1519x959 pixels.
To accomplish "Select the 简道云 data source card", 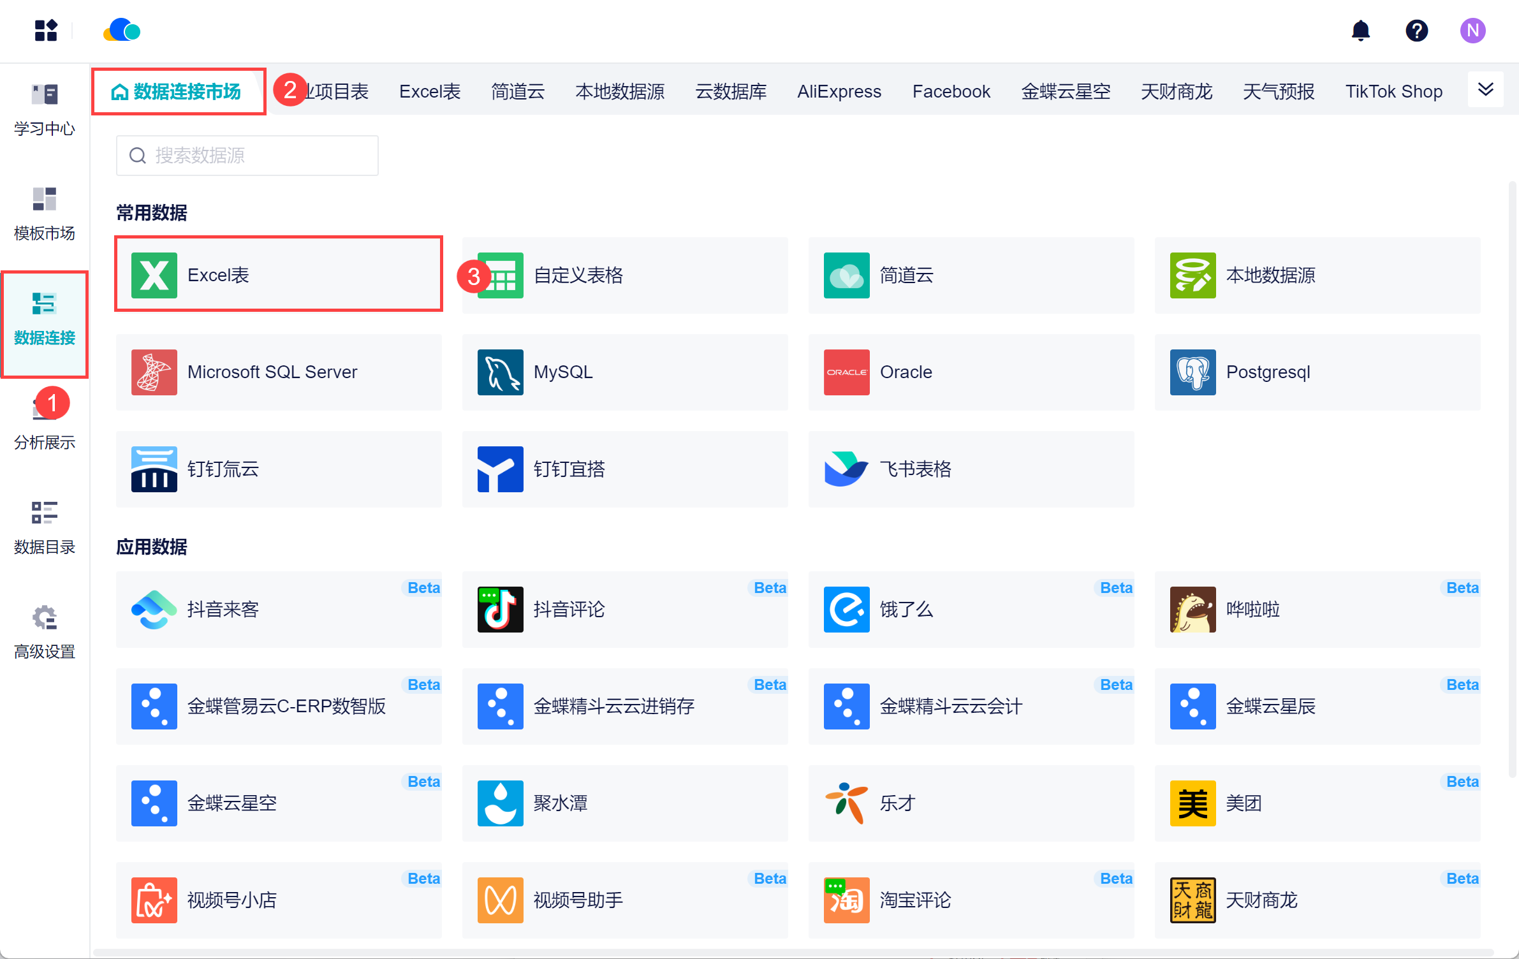I will coord(971,275).
